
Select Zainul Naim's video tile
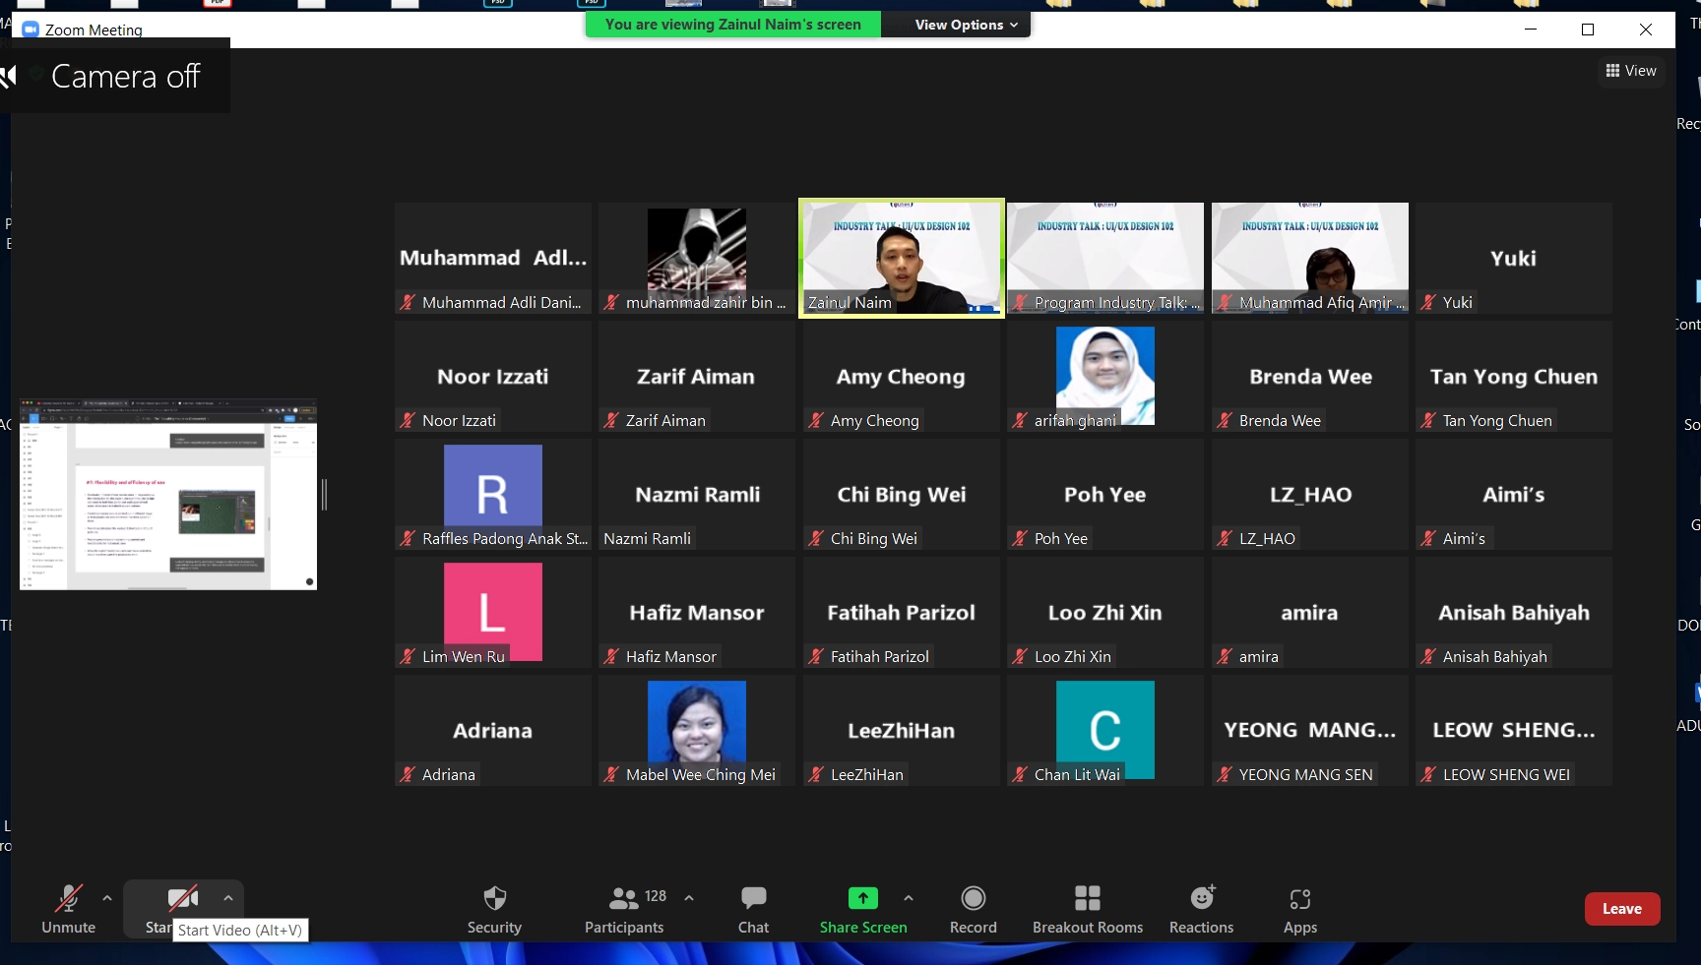[901, 258]
